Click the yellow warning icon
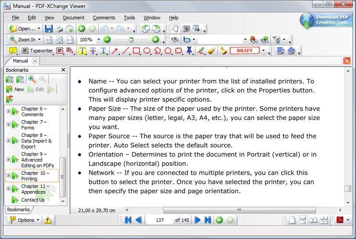This screenshot has height=239, width=356. (48, 220)
